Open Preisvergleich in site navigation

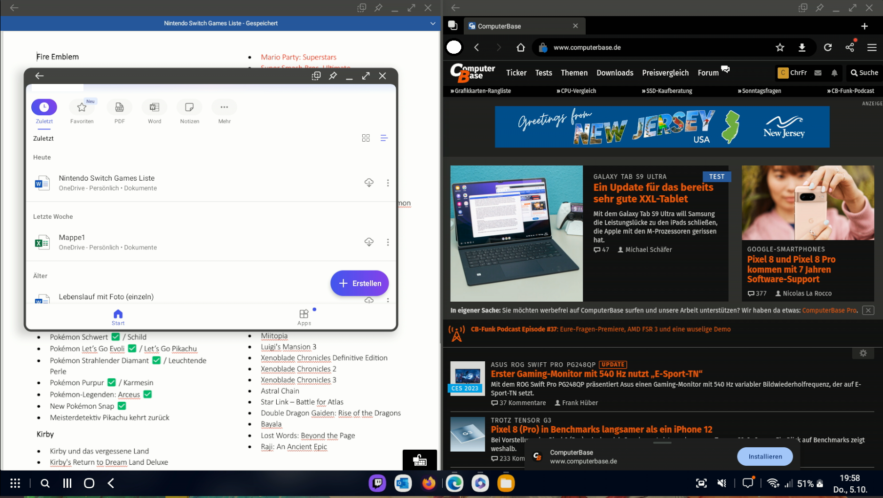665,73
